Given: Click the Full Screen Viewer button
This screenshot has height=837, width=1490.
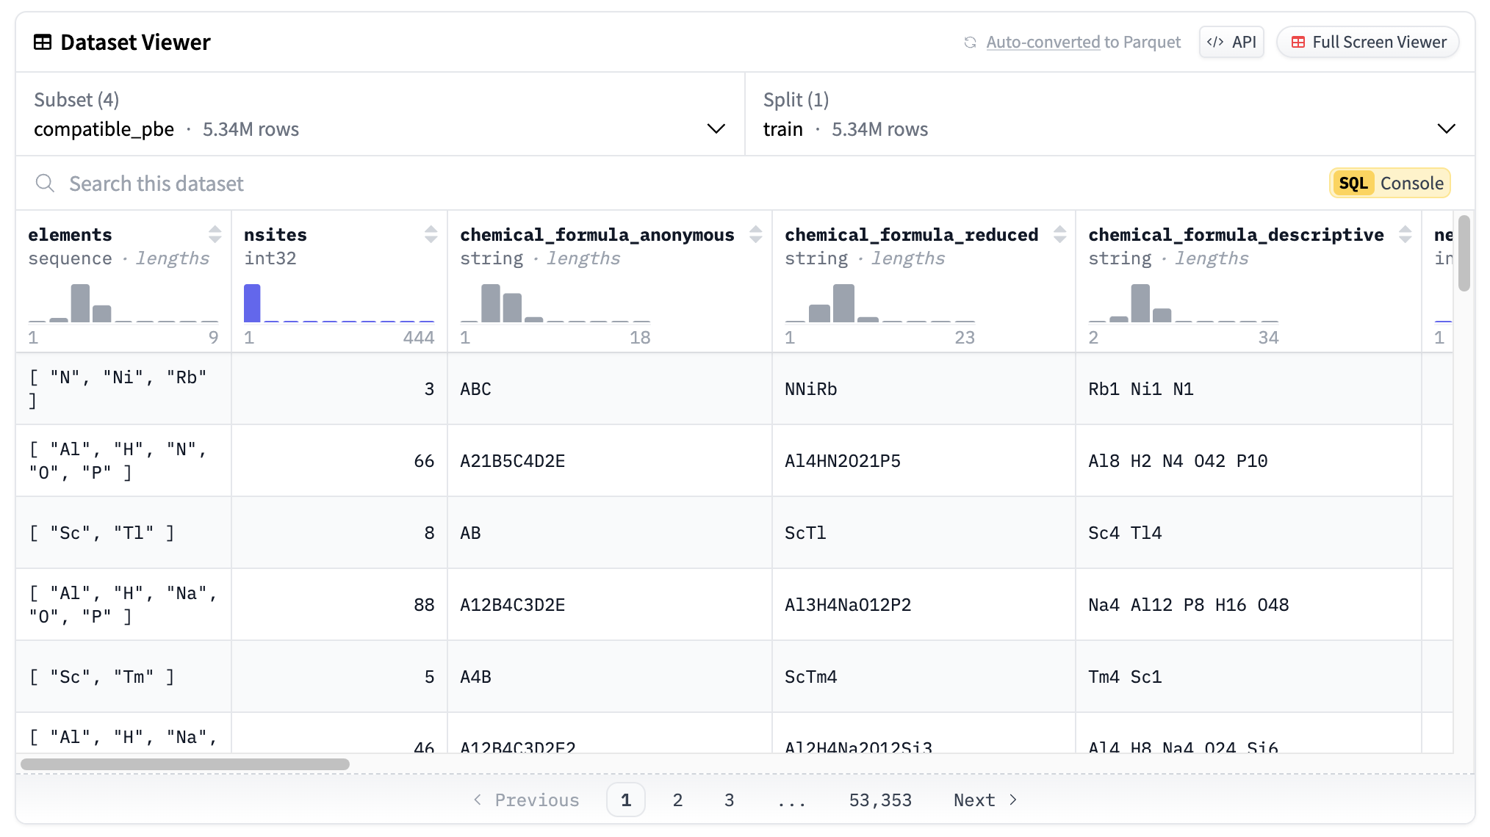Looking at the screenshot, I should click(1367, 42).
